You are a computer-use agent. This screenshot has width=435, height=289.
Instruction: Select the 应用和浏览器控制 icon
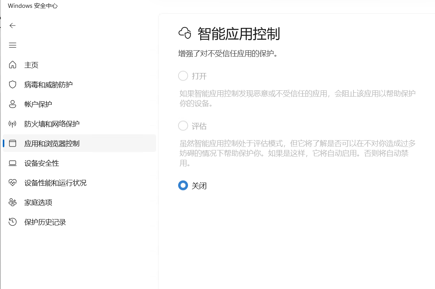12,143
